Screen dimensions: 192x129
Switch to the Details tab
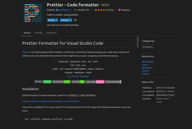pos(27,33)
